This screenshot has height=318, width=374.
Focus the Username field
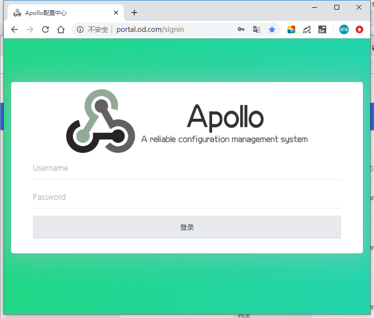coord(187,168)
